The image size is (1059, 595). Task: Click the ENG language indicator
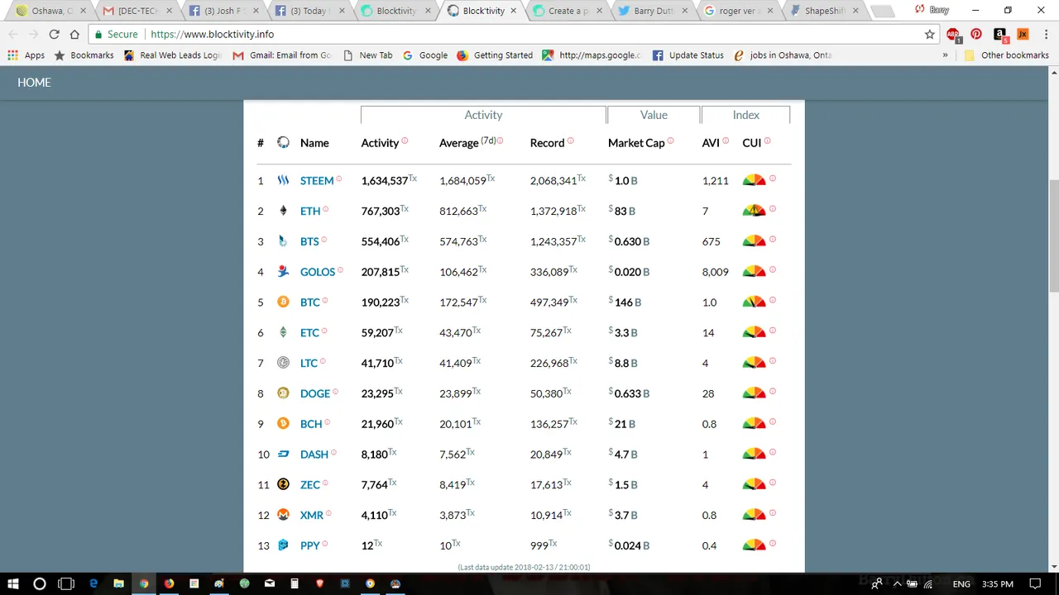click(x=961, y=583)
